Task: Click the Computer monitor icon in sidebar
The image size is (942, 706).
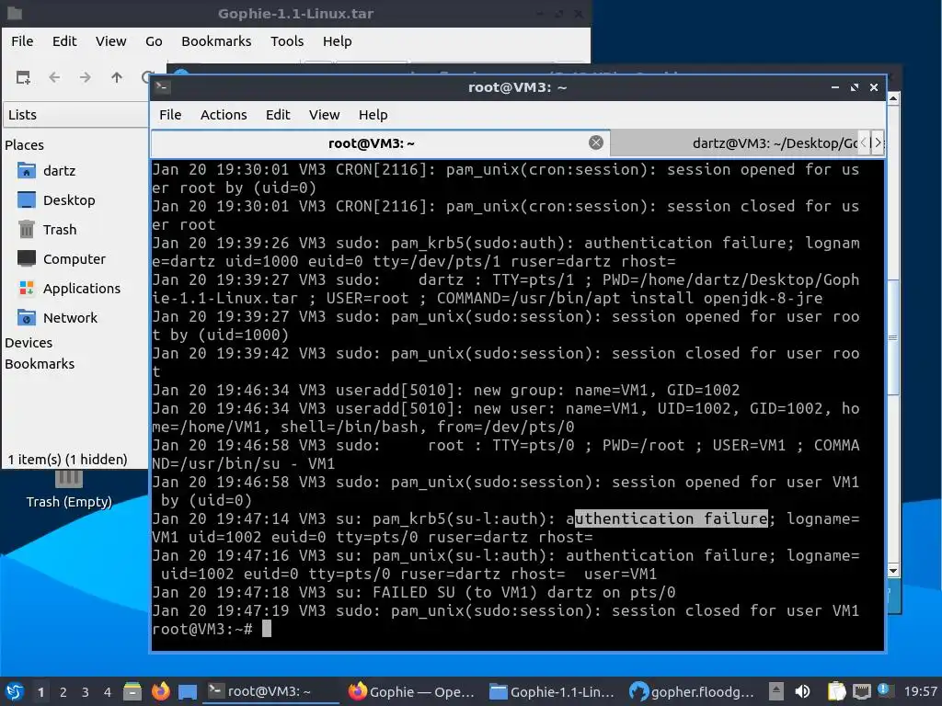Action: [x=27, y=258]
